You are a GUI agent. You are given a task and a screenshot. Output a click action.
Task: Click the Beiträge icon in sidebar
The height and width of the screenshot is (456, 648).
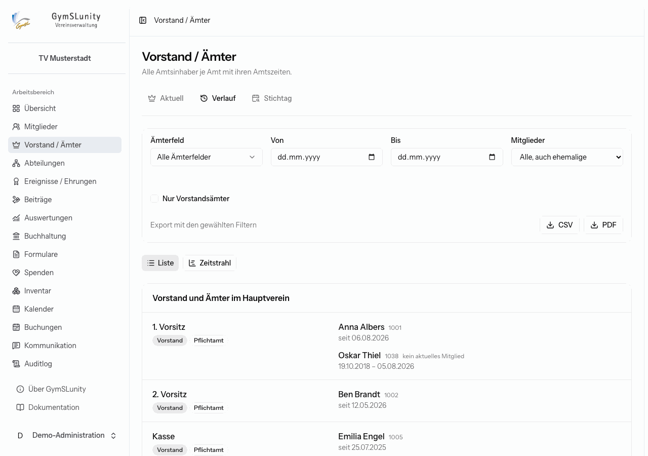(16, 200)
